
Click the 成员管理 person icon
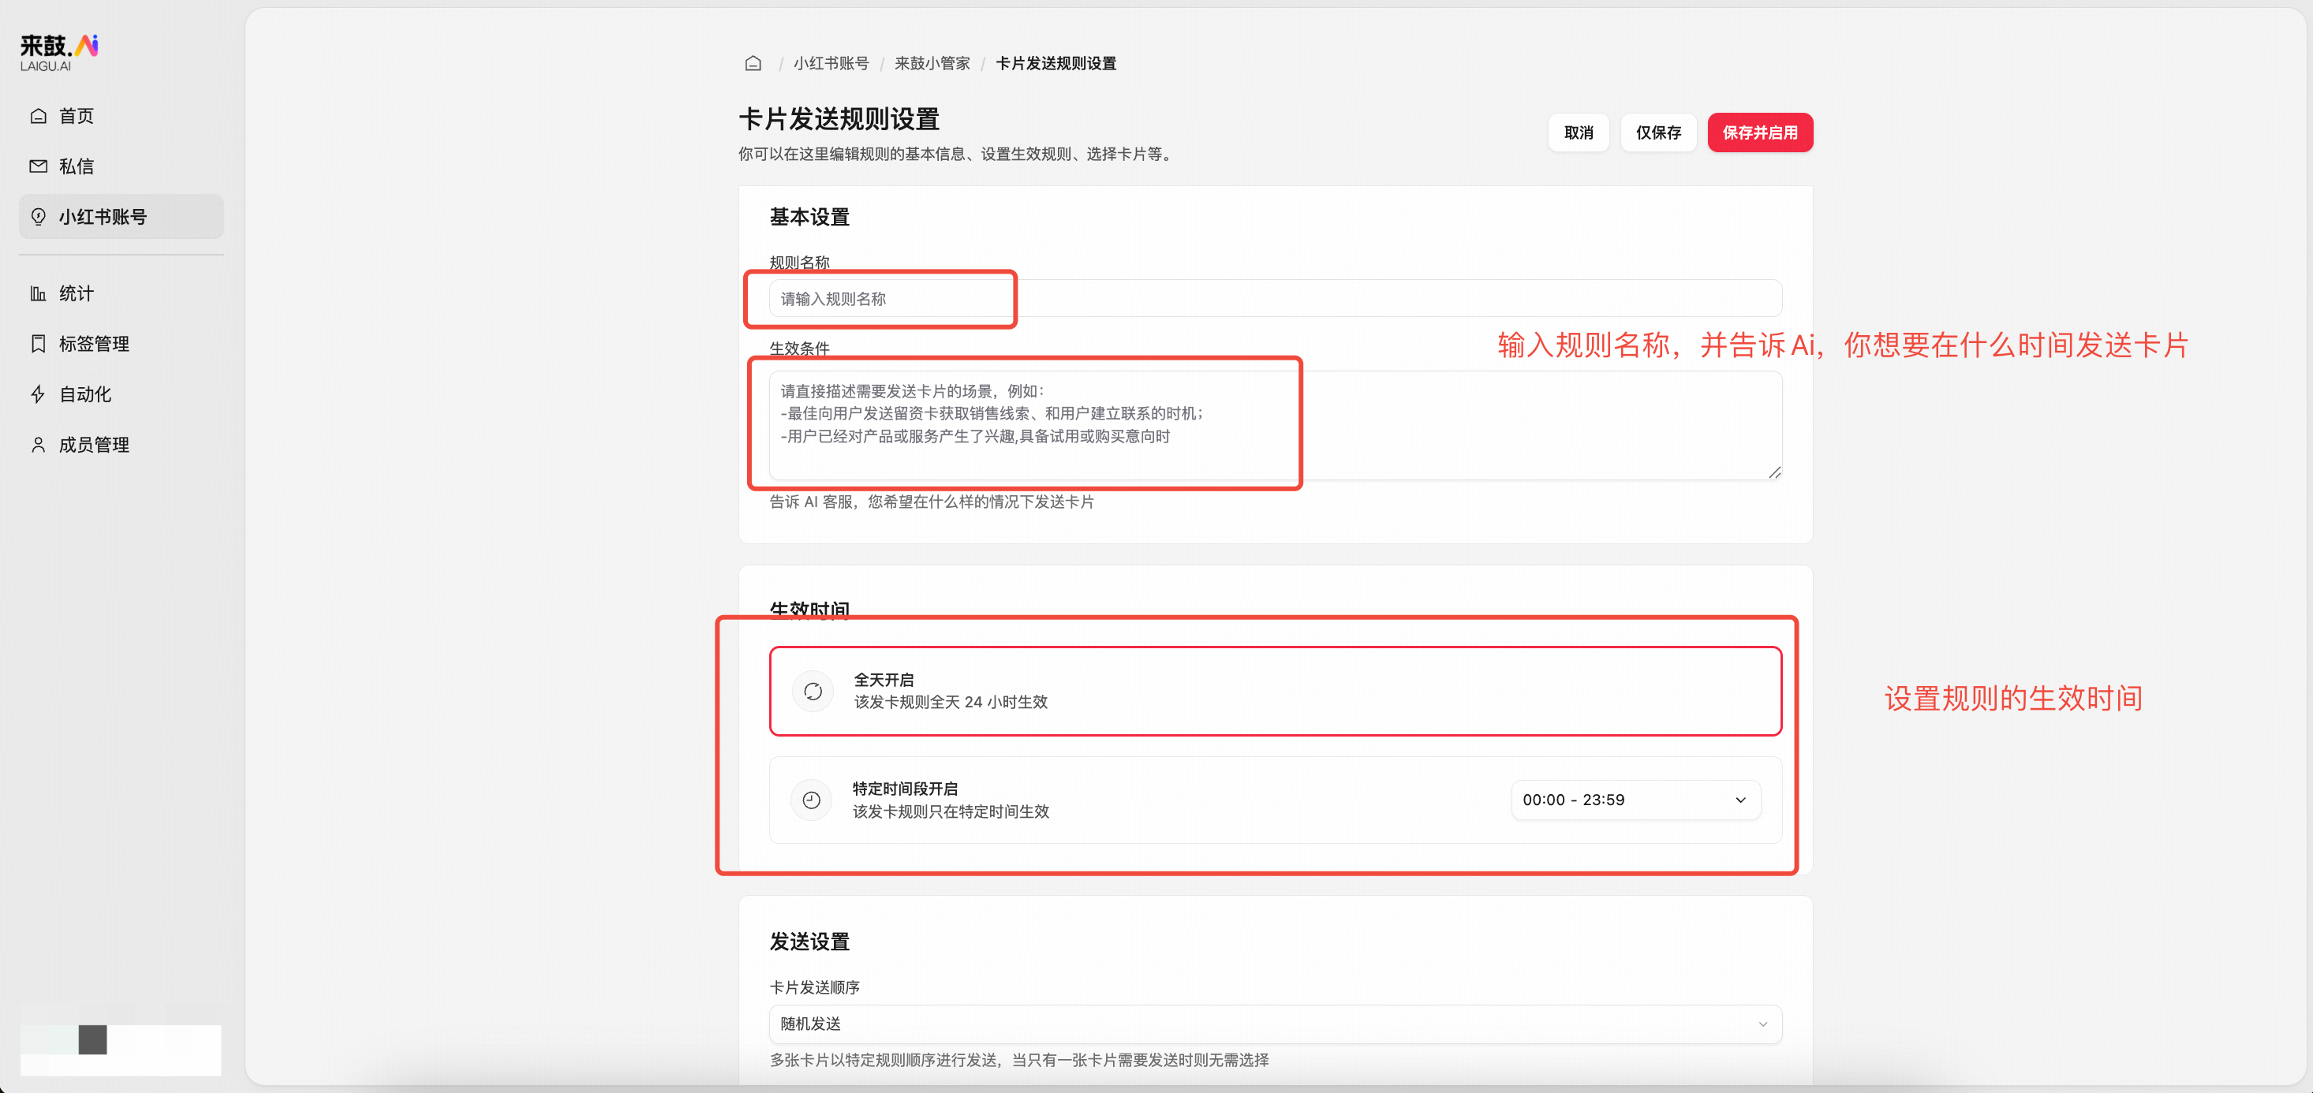pos(38,443)
